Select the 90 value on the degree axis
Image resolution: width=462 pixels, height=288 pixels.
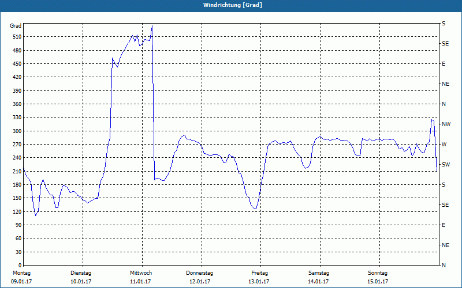pyautogui.click(x=18, y=225)
